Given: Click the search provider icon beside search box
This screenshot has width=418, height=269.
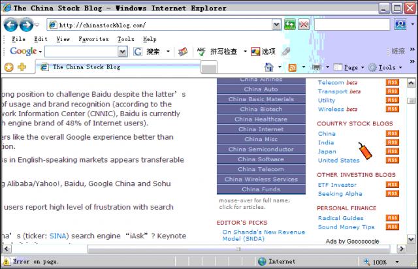Looking at the screenshot, I should tap(400, 25).
